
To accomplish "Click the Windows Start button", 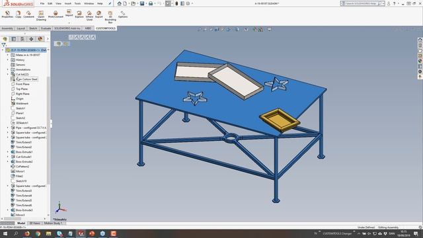I will pos(5,233).
